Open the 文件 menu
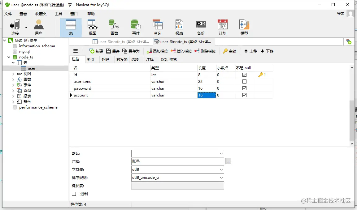The height and width of the screenshot is (210, 357). 8,14
